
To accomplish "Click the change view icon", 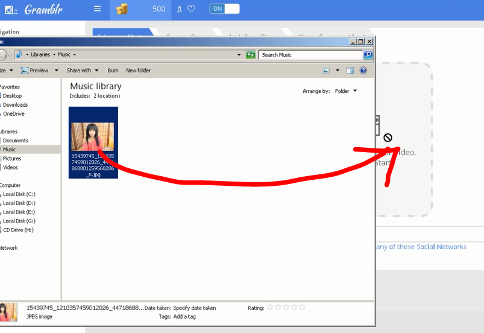I will (326, 71).
